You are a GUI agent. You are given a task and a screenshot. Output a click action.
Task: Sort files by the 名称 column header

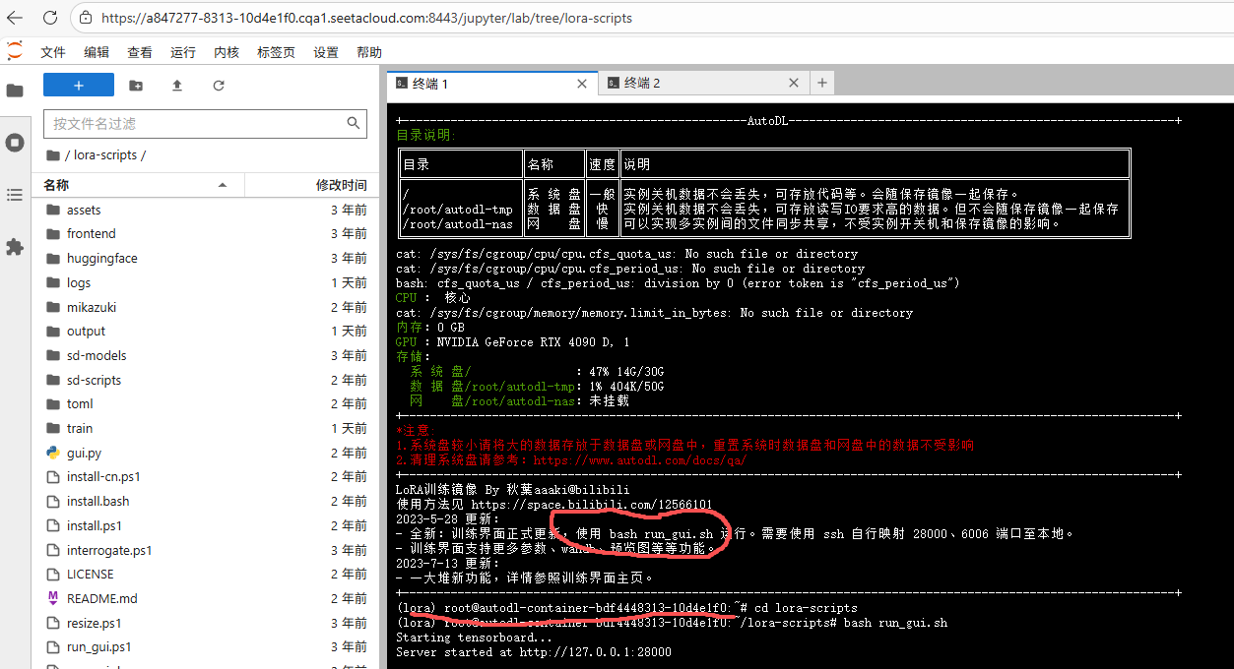pyautogui.click(x=56, y=185)
